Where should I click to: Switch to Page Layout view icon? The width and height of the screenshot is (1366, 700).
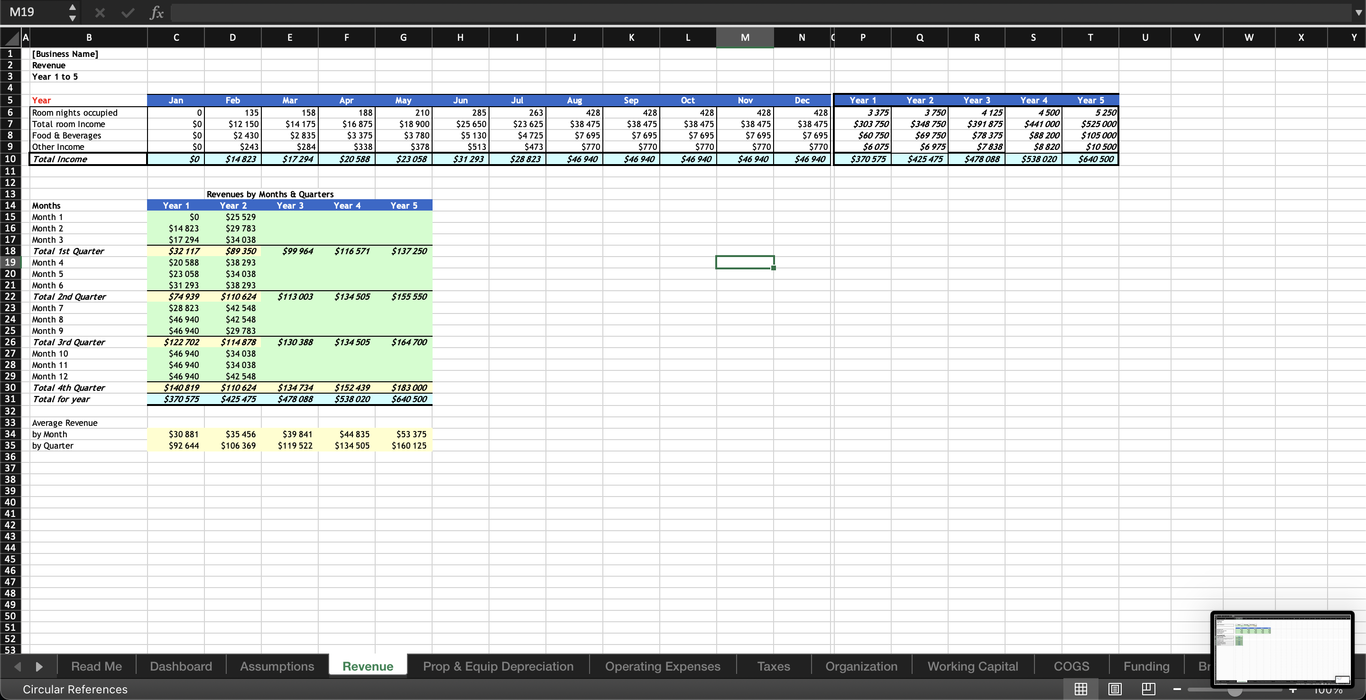click(x=1115, y=689)
